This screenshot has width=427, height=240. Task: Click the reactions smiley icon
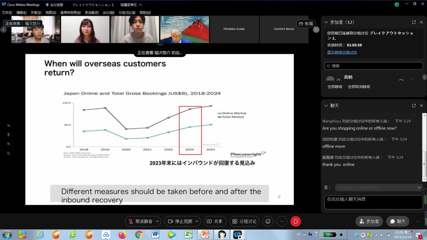[268, 221]
